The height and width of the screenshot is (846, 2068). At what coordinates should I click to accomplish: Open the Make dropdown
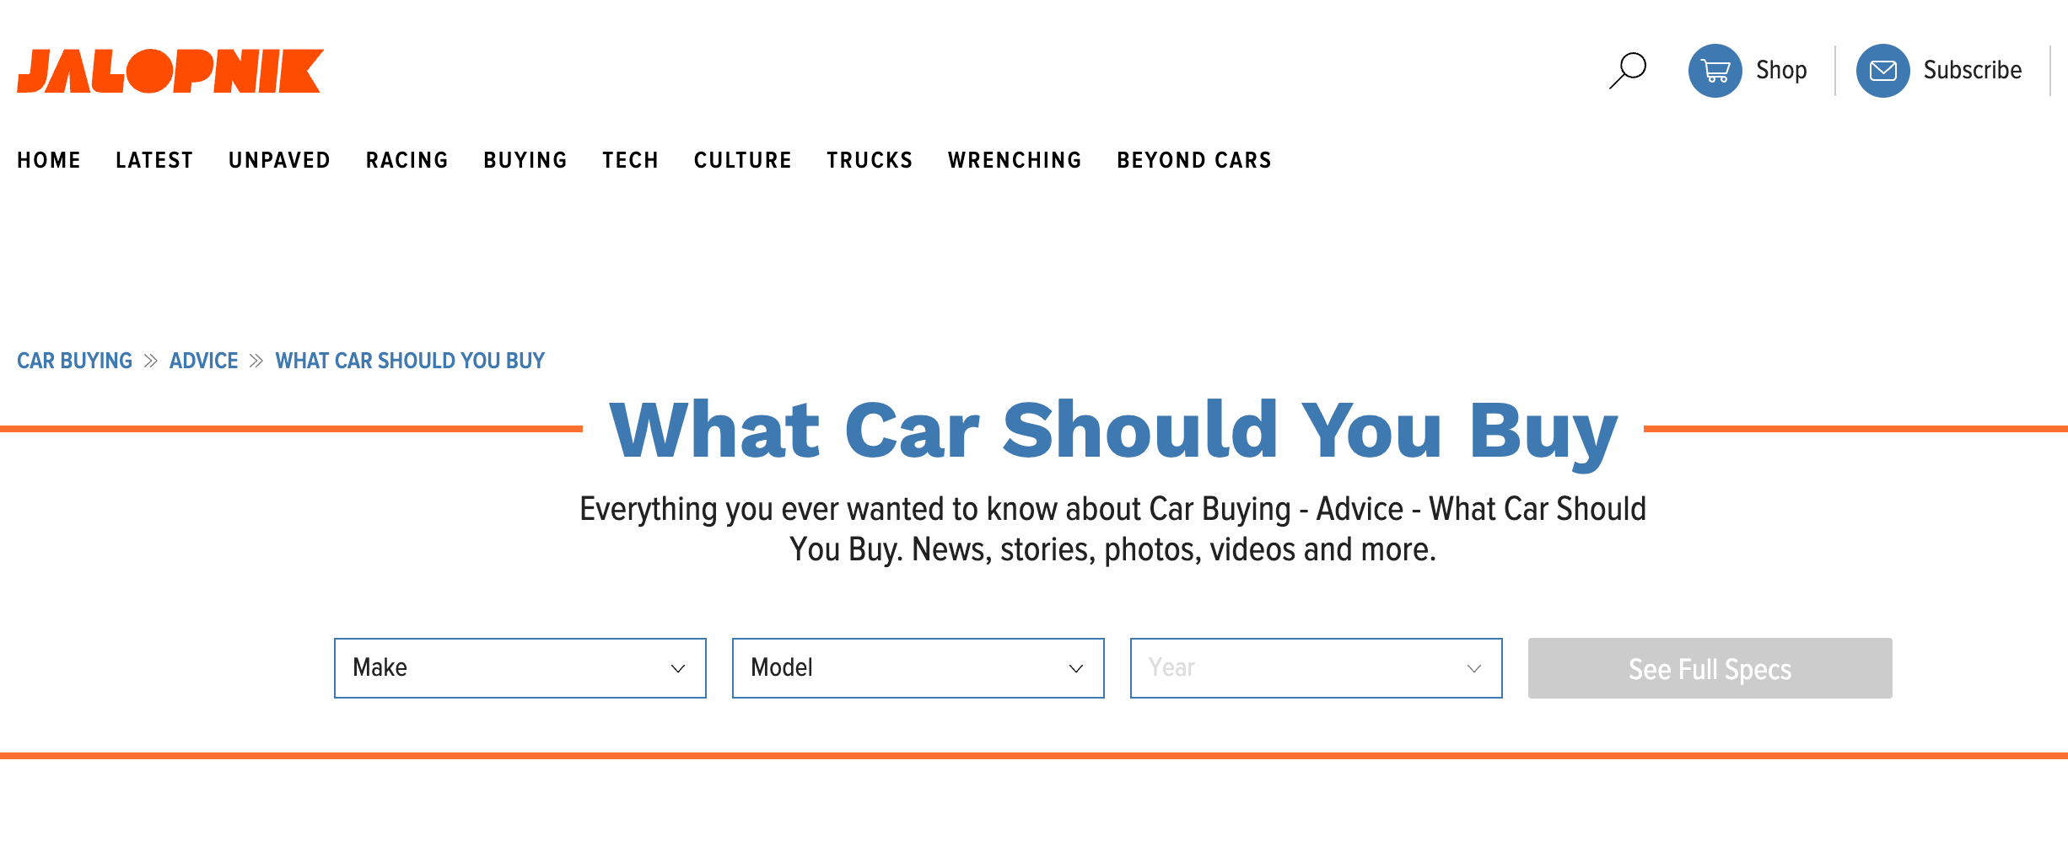[x=520, y=668]
